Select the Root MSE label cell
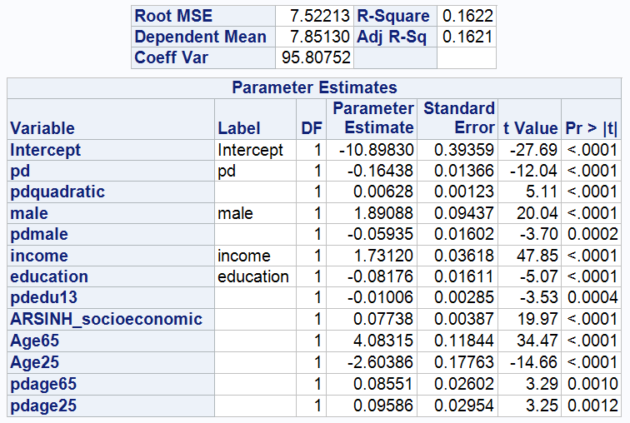 click(x=173, y=16)
